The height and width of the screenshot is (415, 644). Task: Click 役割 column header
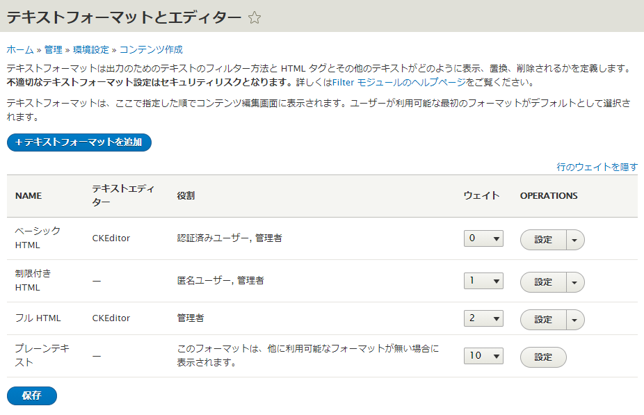click(186, 196)
